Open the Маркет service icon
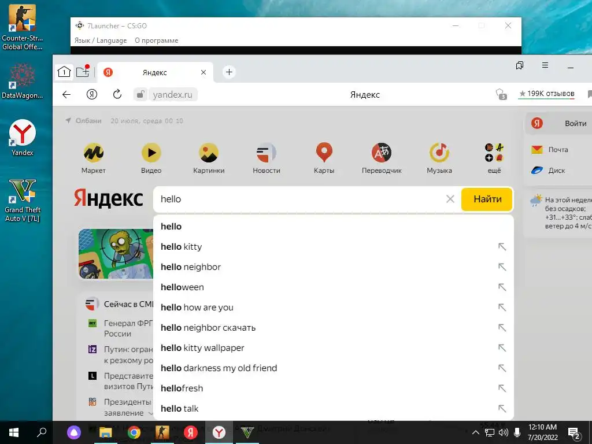 coord(94,153)
